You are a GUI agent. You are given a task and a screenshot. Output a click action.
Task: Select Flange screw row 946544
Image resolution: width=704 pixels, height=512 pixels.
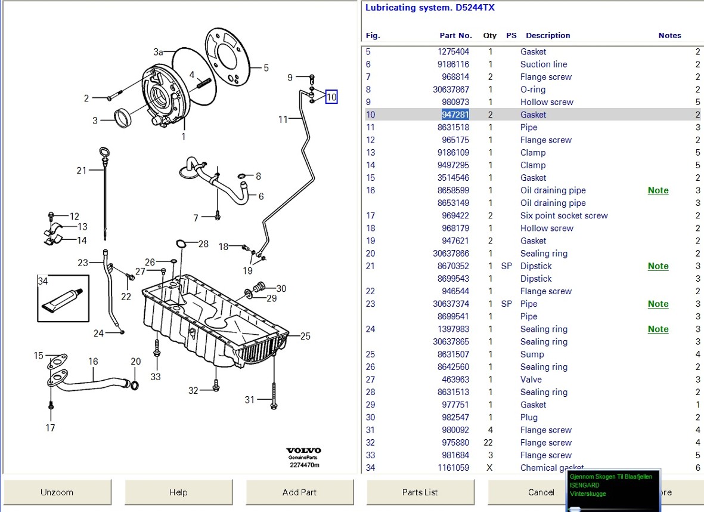click(x=532, y=291)
